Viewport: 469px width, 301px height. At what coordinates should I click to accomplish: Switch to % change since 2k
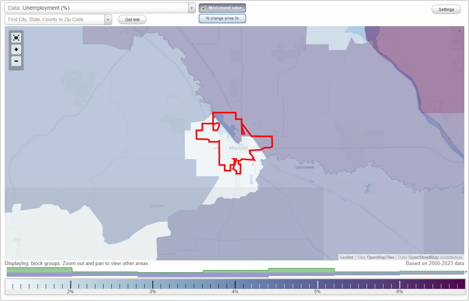coord(222,18)
